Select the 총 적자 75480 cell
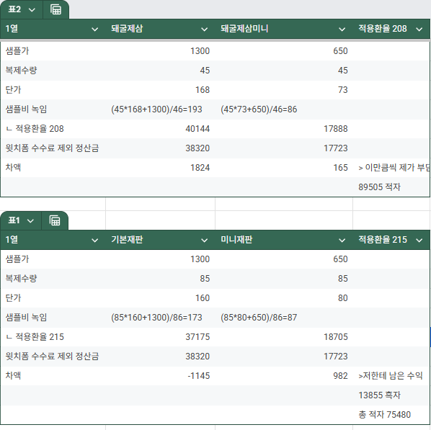Viewport: 431px width, 430px height. (x=391, y=415)
